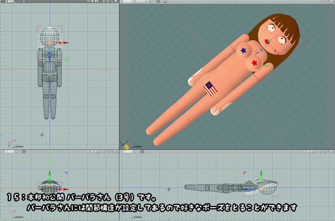Select the doll's head in perspective view
The height and width of the screenshot is (221, 335).
pyautogui.click(x=278, y=34)
